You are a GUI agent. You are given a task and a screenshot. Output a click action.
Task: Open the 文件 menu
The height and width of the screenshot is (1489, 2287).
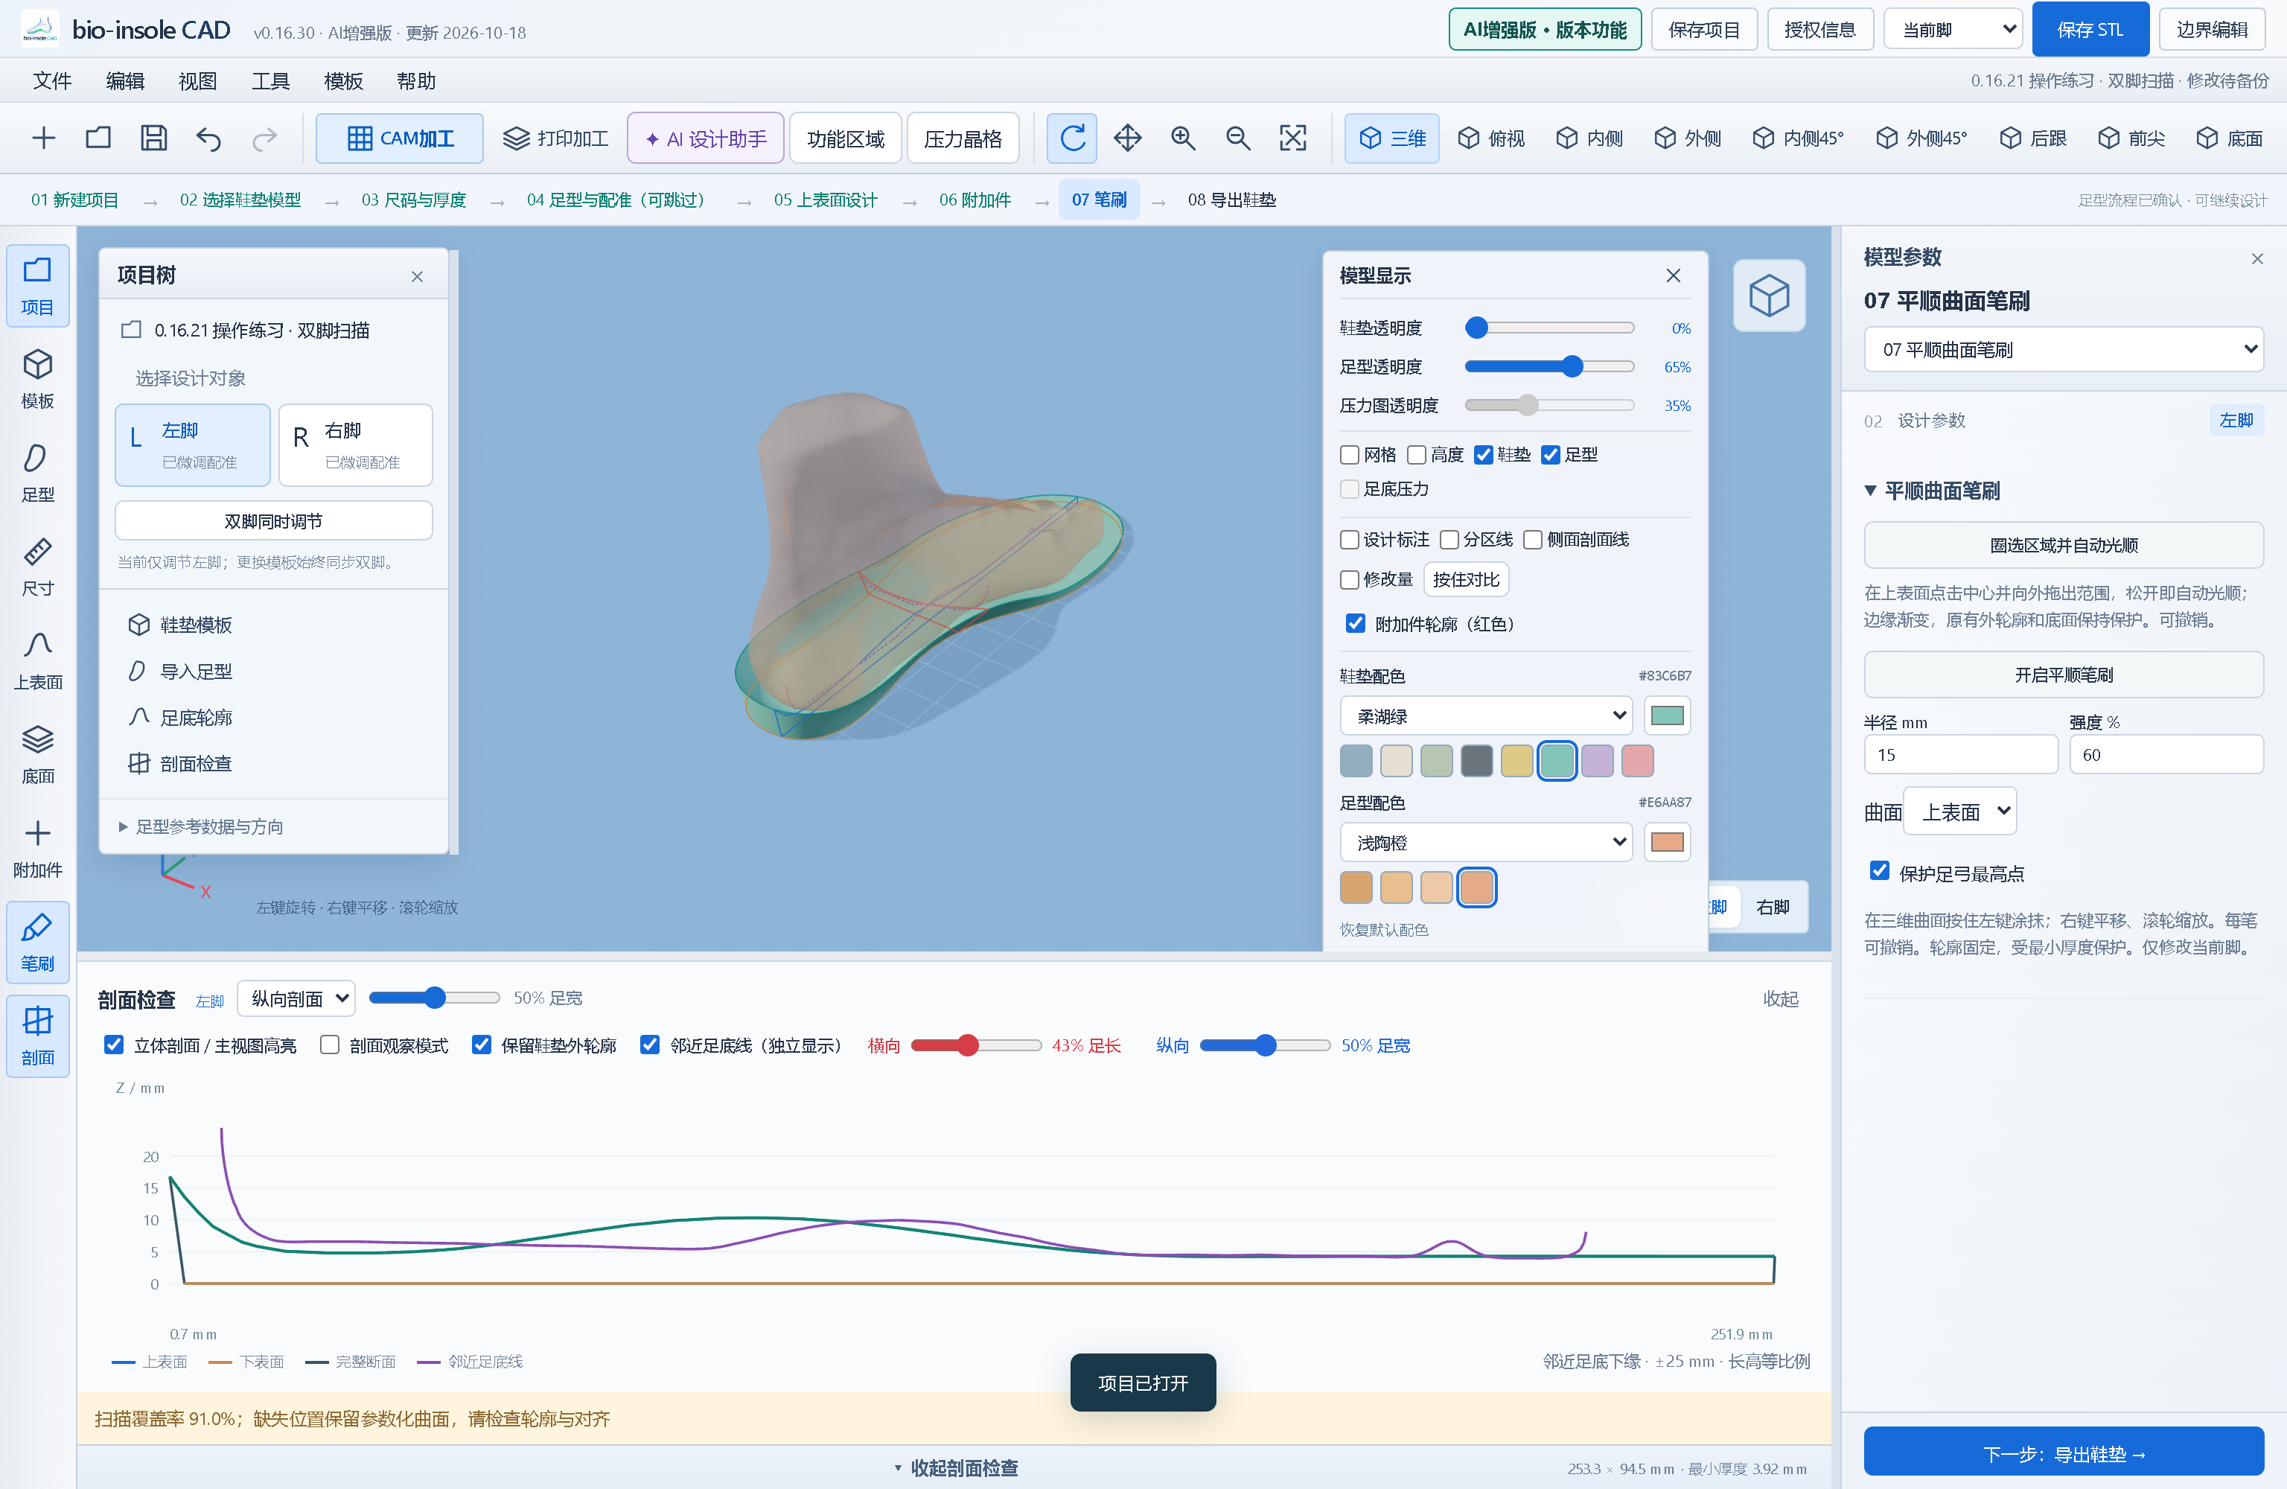coord(52,80)
